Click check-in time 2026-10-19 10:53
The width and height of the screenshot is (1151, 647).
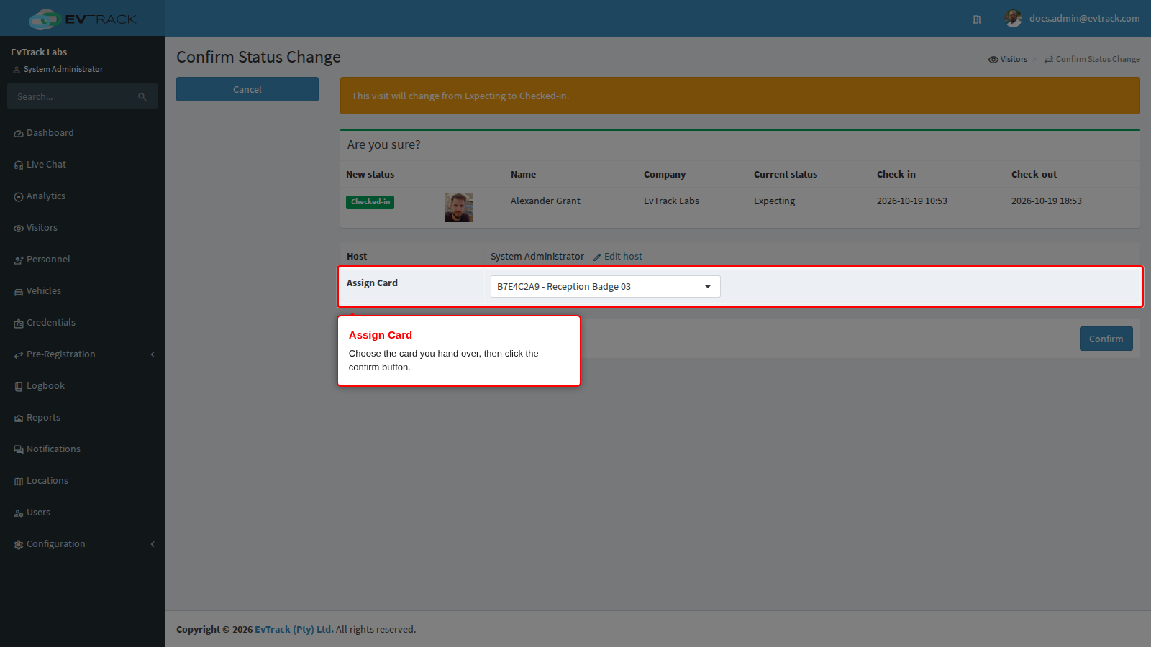coord(911,201)
